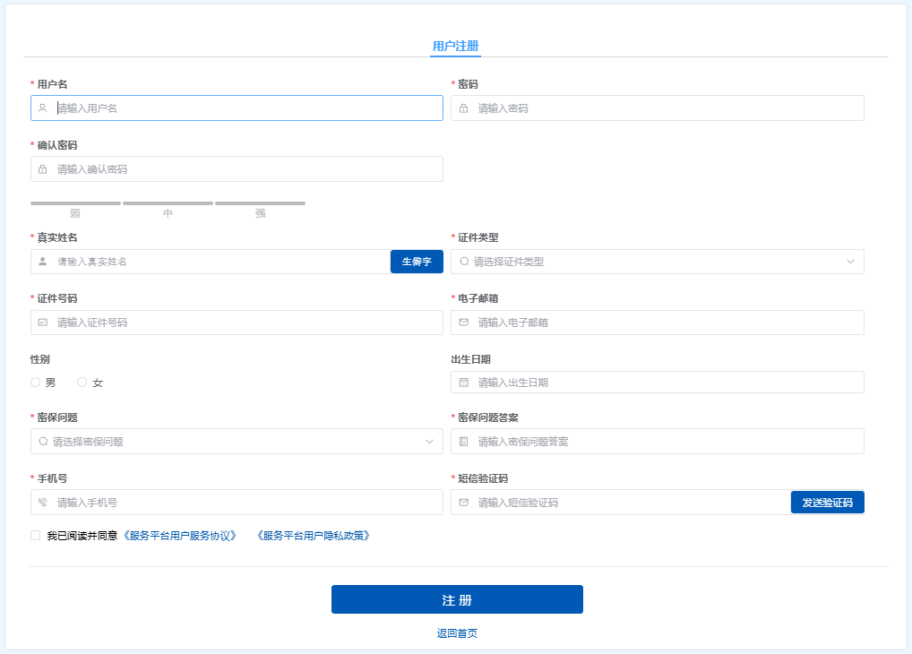Click the book icon in 密保问题答案 field

coord(463,442)
